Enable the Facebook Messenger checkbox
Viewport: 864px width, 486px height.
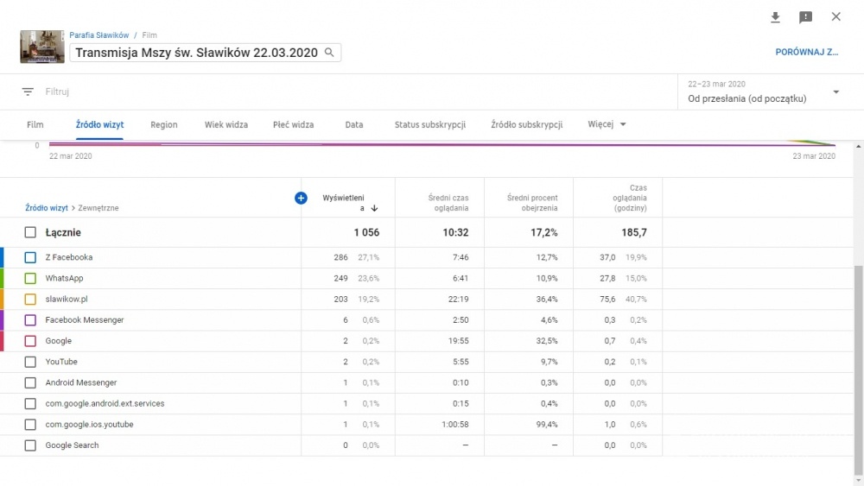pyautogui.click(x=30, y=319)
